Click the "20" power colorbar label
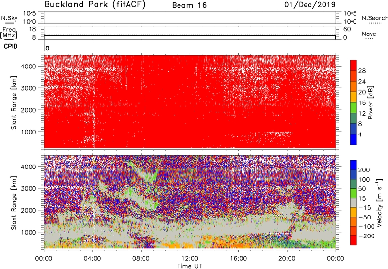The width and height of the screenshot is (388, 269). pyautogui.click(x=362, y=92)
